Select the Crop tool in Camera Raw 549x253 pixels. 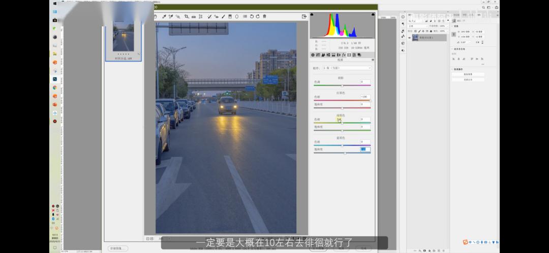187,16
